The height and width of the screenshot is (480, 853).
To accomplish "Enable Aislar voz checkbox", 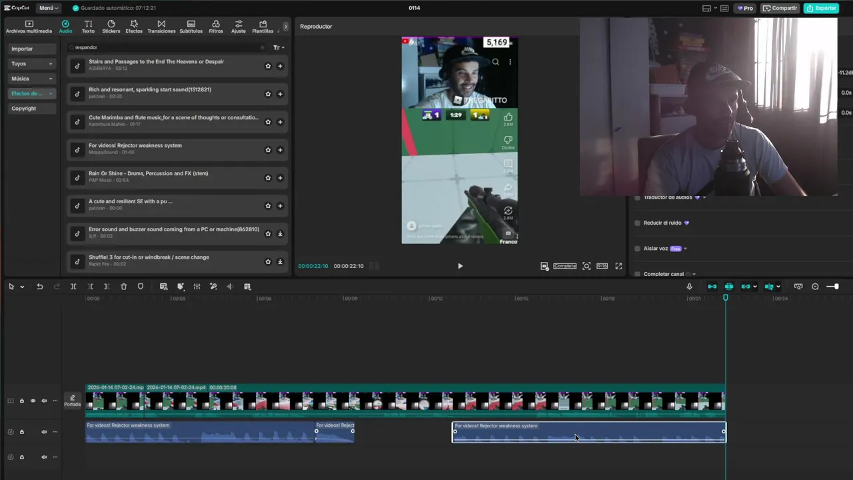I will (x=637, y=249).
